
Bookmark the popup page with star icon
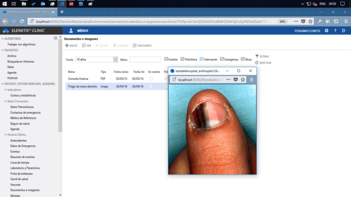(x=243, y=79)
